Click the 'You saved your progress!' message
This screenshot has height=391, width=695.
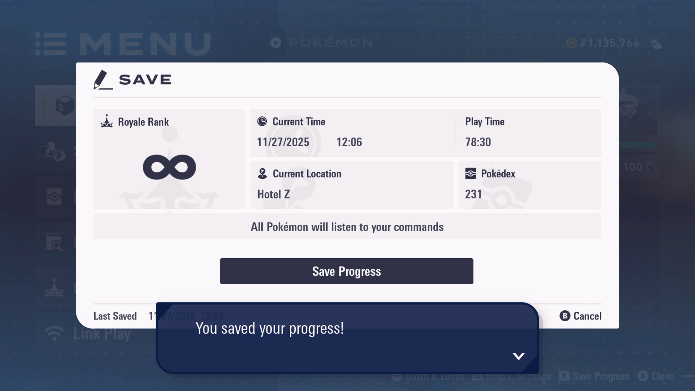[270, 328]
